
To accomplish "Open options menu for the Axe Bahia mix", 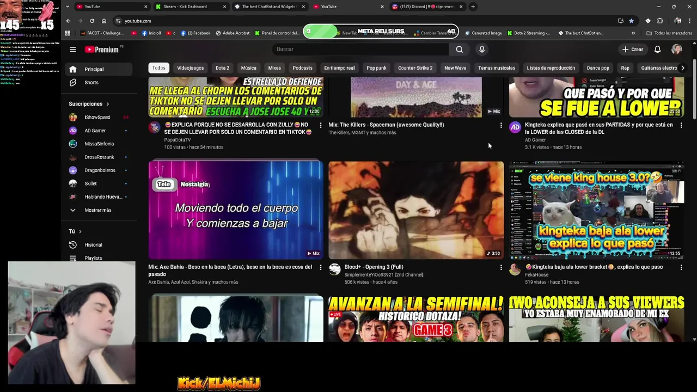I will [320, 267].
